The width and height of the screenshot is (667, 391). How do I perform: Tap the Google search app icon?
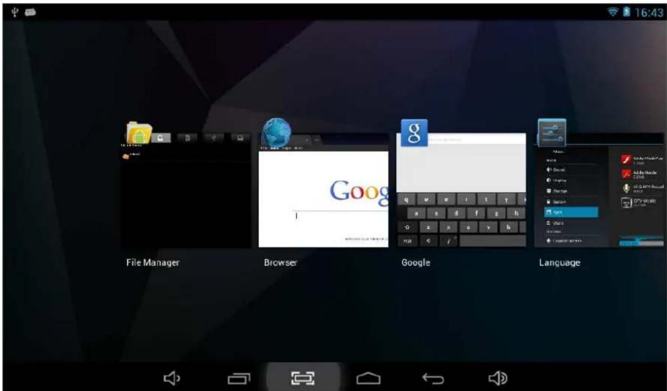coord(414,133)
